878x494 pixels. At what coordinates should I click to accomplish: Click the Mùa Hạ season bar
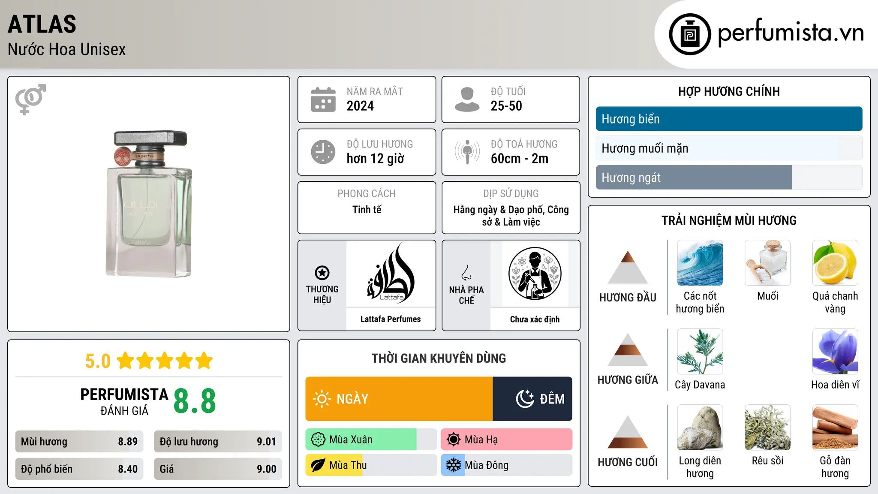[507, 440]
